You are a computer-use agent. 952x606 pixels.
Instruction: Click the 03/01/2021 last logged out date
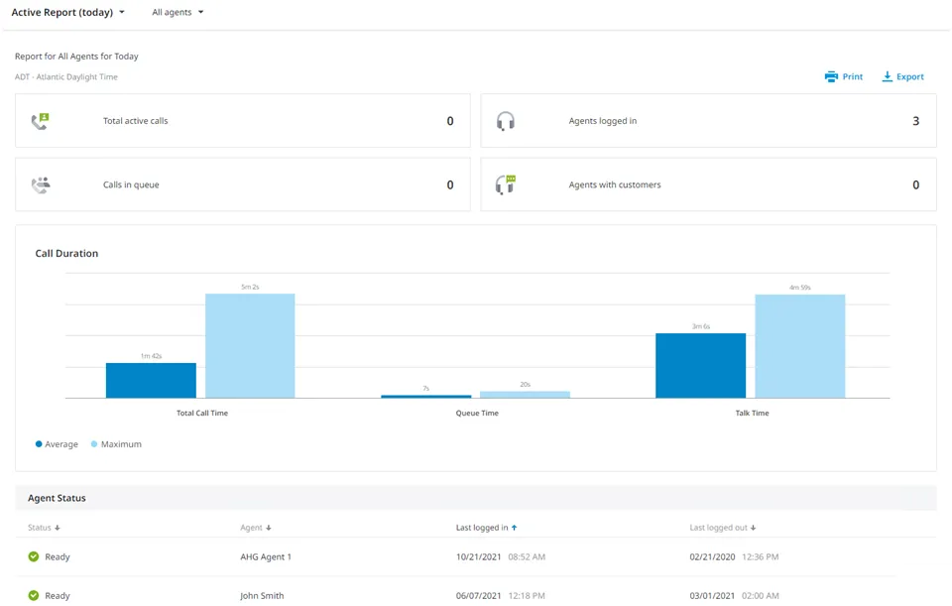712,596
